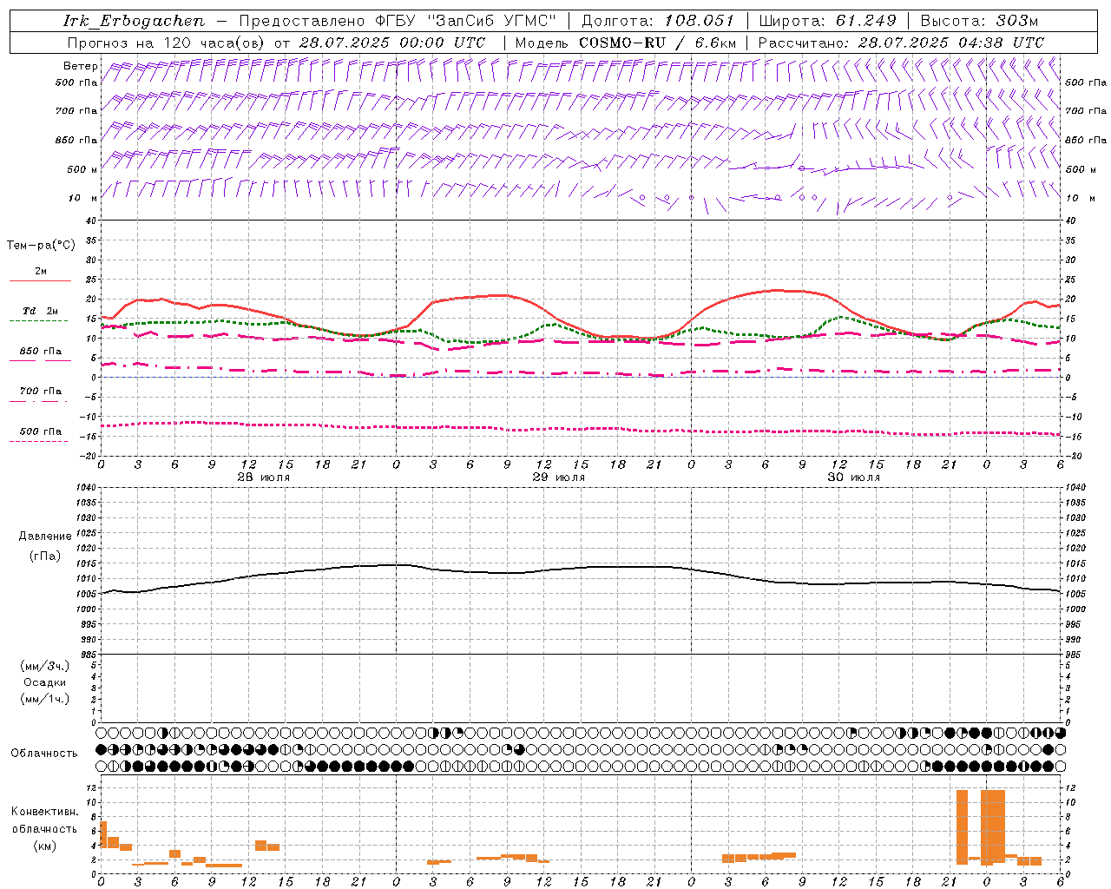Click the "2м" temperature legend entry

41,271
